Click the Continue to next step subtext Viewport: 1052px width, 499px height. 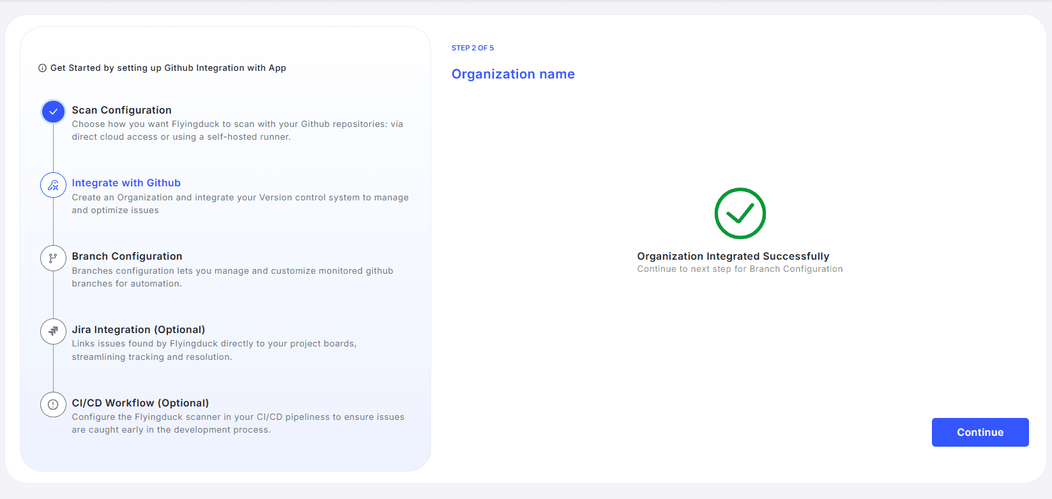(739, 269)
